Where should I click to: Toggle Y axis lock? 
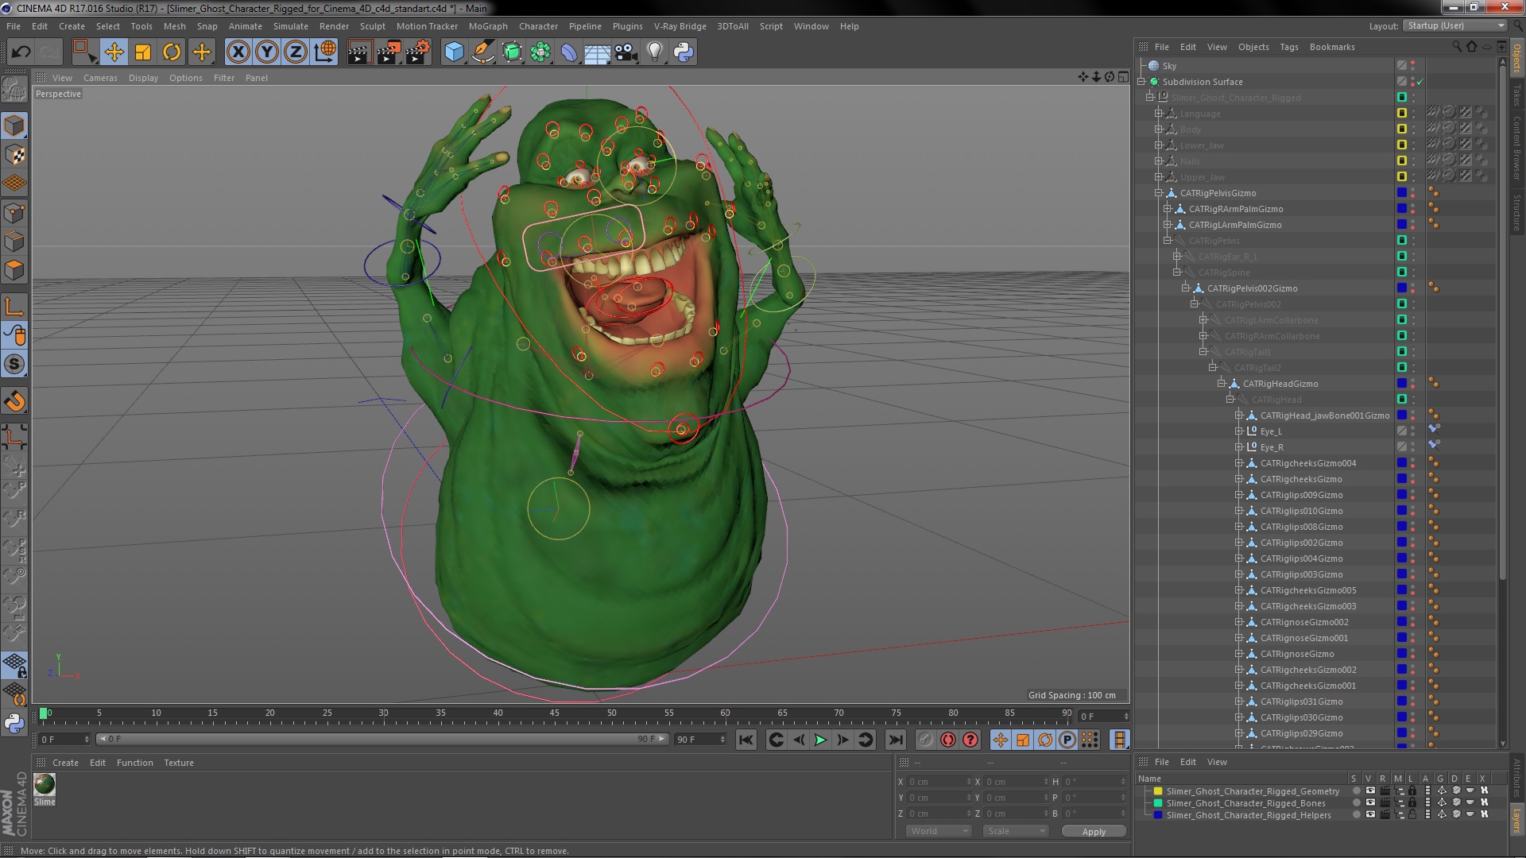pos(267,52)
